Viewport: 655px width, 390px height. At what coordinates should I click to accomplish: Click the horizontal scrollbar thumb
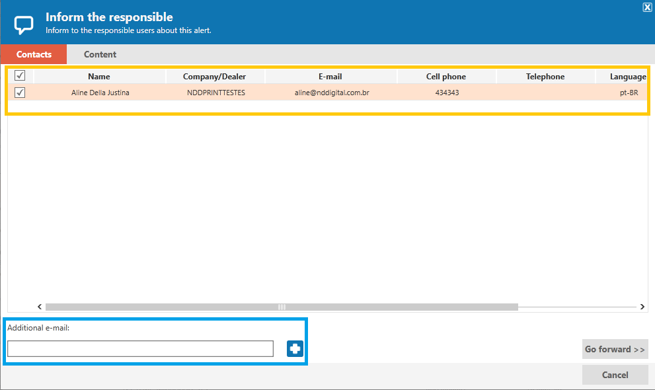click(x=282, y=307)
